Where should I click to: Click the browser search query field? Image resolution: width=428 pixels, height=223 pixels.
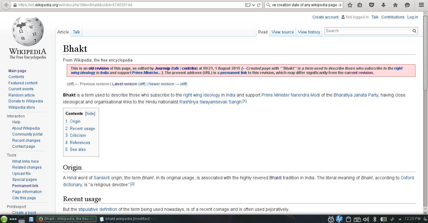[304, 5]
